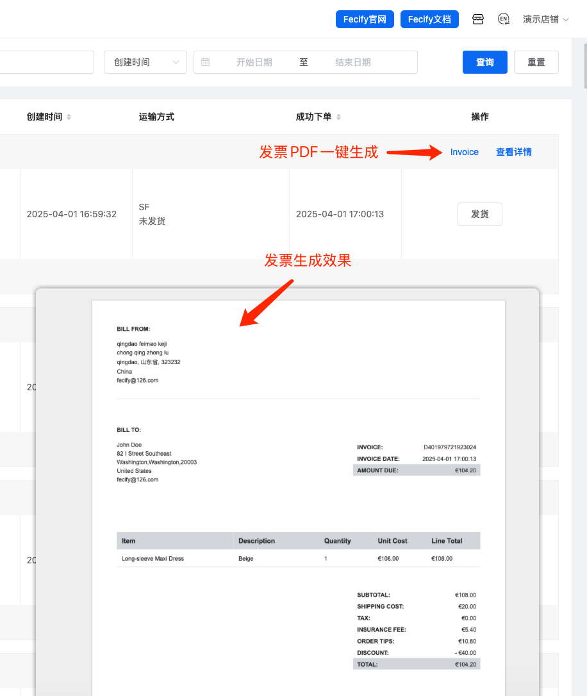587x696 pixels.
Task: Open the 创建时间 filter dropdown
Action: [145, 62]
